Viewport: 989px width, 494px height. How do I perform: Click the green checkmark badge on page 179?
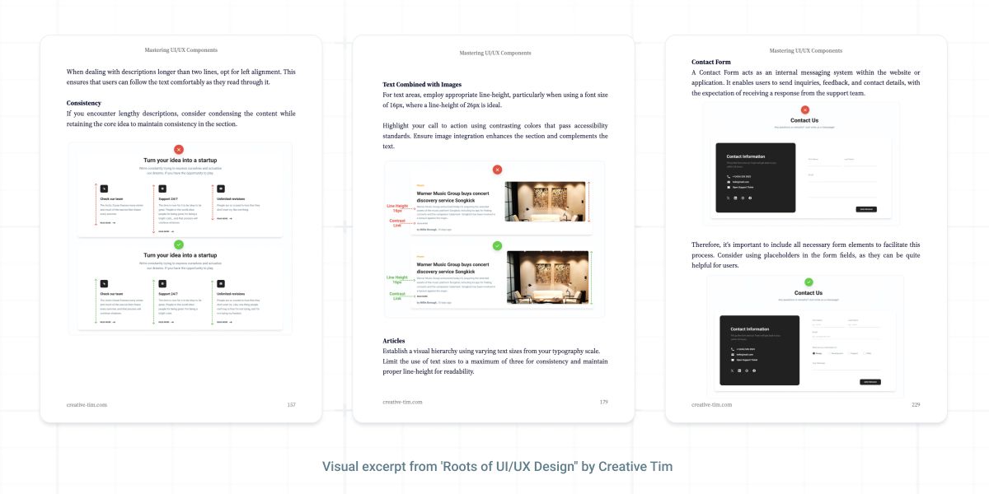pyautogui.click(x=497, y=245)
